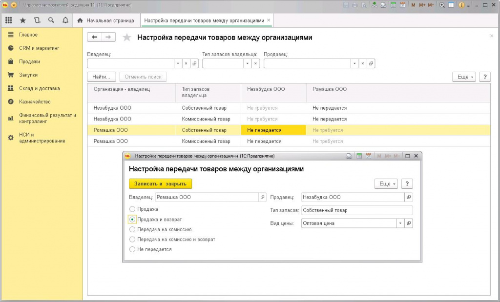
Task: Open the Продажи section
Action: tap(29, 61)
